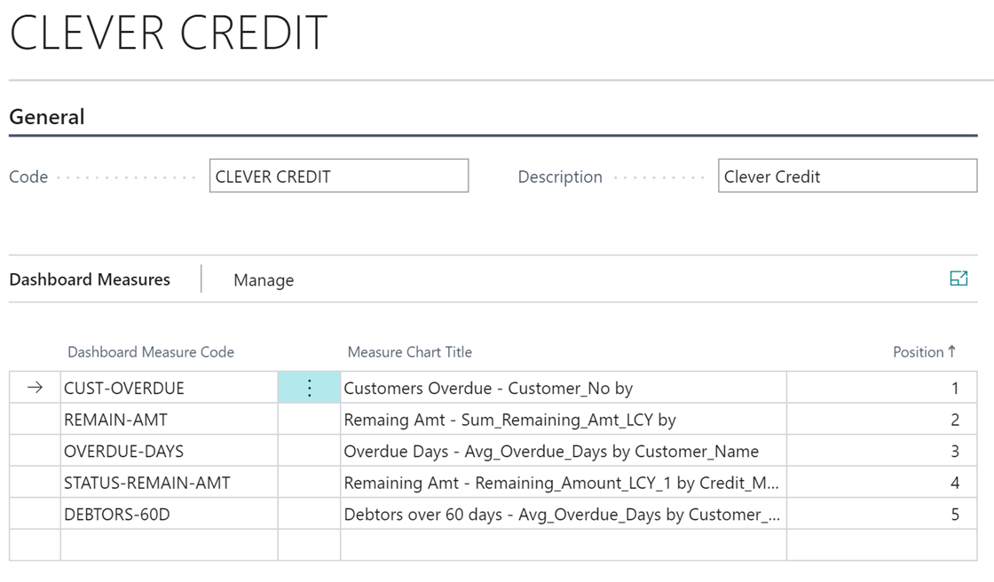Expand Dashboard Measures to full page icon
The image size is (994, 582).
click(958, 279)
